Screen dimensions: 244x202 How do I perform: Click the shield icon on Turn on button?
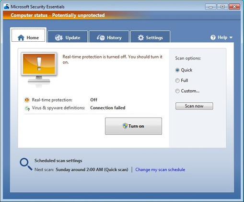point(125,126)
